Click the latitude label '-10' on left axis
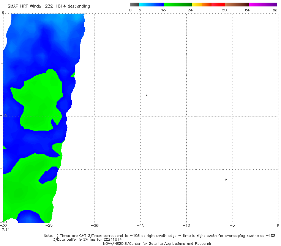The width and height of the screenshot is (281, 246). pos(3,116)
